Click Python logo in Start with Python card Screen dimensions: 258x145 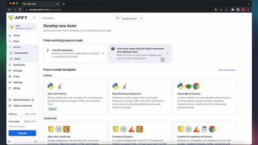tap(51, 86)
